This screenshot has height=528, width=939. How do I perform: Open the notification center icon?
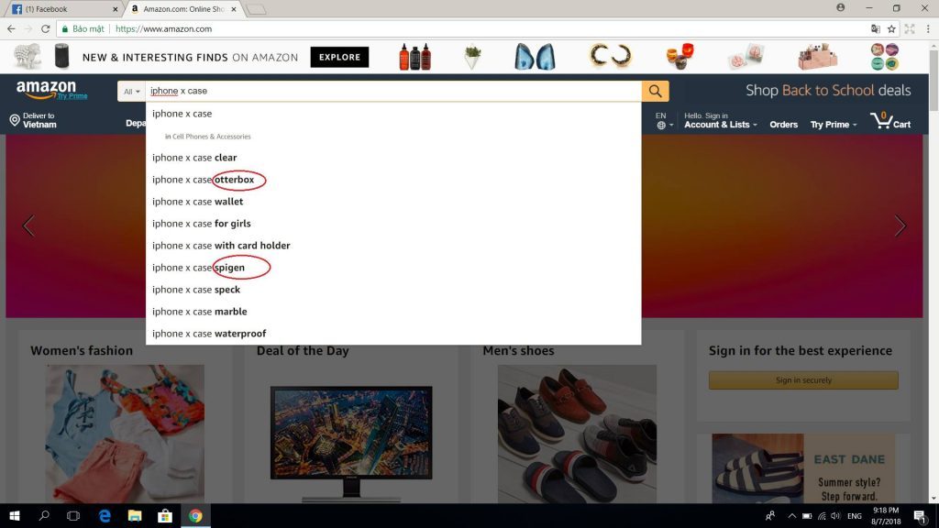(921, 515)
